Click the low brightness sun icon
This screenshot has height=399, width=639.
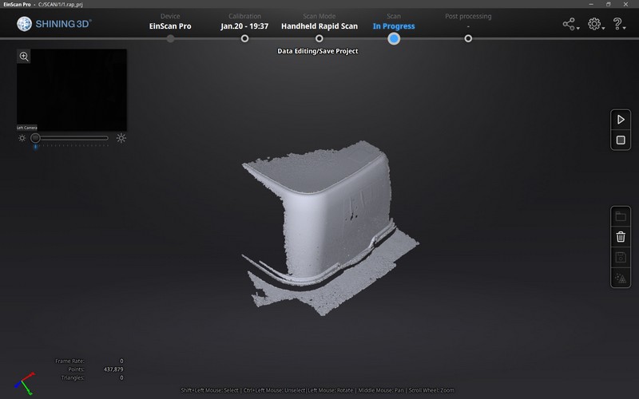point(22,138)
